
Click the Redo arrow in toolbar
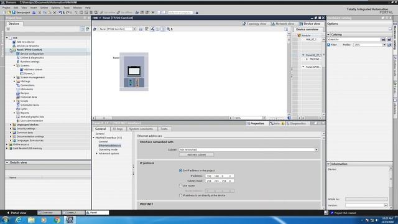coord(68,12)
